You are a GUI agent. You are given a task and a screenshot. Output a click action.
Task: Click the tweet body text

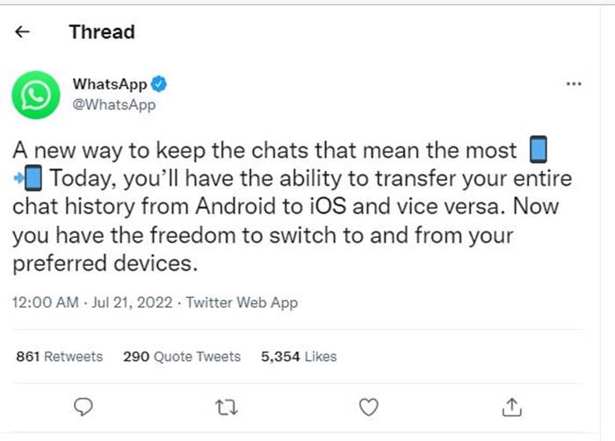pyautogui.click(x=290, y=207)
